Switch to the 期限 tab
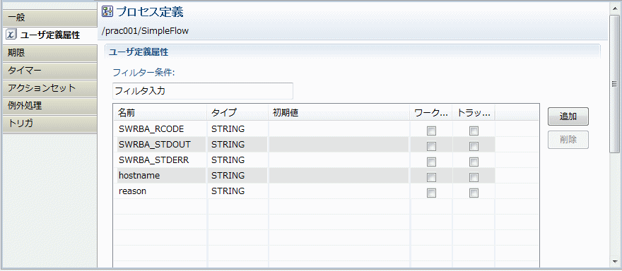Viewport: 622px width, 271px height. click(49, 53)
